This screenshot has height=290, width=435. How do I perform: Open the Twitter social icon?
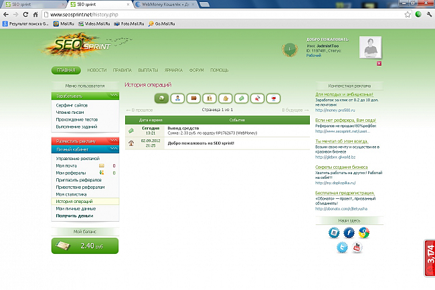point(342,247)
